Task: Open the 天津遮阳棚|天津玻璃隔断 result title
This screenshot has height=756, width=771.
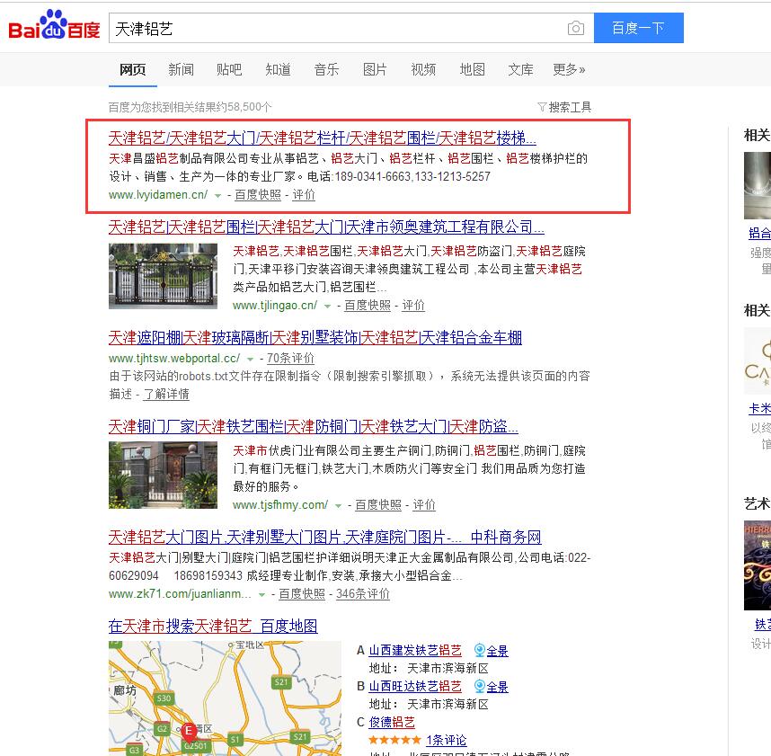Action: coord(315,337)
